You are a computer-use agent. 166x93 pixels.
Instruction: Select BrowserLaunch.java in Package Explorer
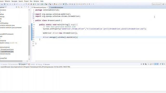pos(7,49)
